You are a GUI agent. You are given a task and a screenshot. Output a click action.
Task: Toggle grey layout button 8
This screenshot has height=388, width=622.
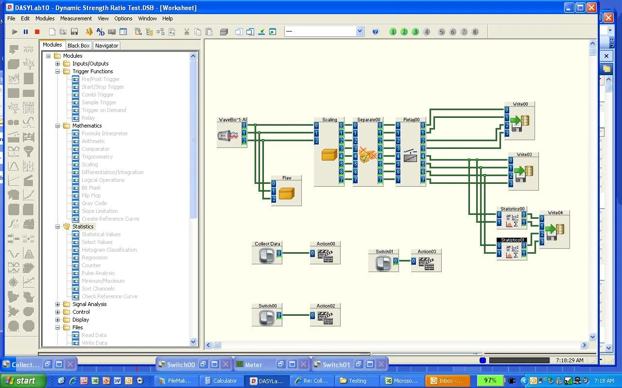pyautogui.click(x=475, y=32)
